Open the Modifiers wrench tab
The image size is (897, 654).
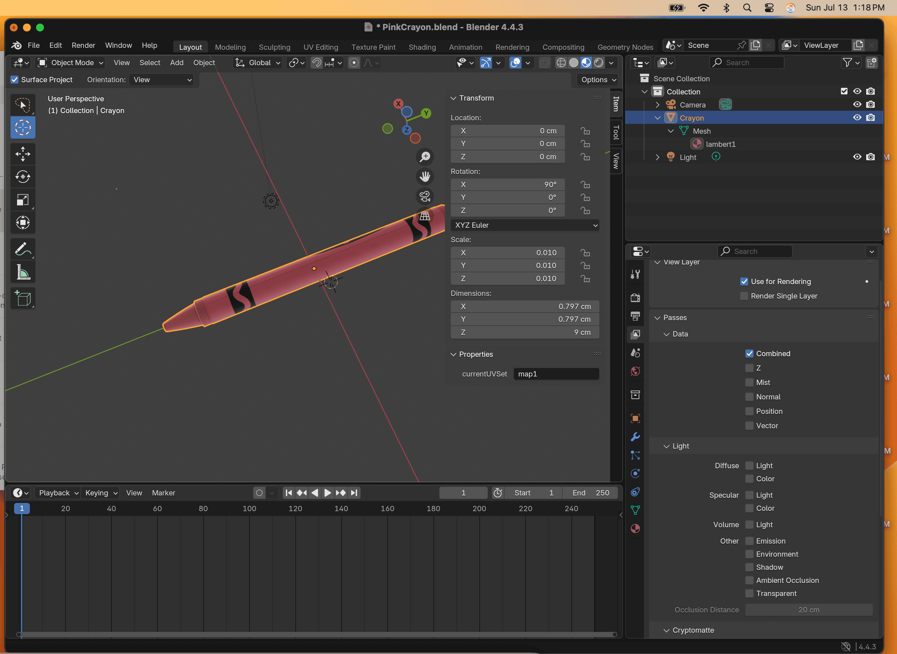click(x=635, y=437)
